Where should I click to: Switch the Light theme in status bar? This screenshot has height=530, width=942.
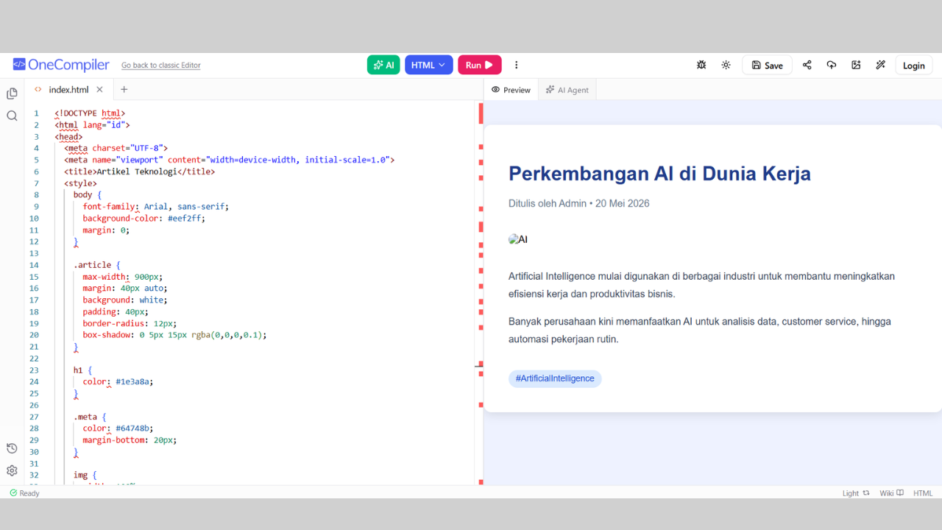point(856,493)
